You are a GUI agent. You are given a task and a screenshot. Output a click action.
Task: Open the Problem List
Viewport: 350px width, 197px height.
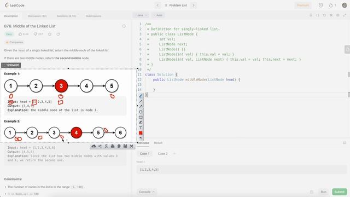click(176, 5)
